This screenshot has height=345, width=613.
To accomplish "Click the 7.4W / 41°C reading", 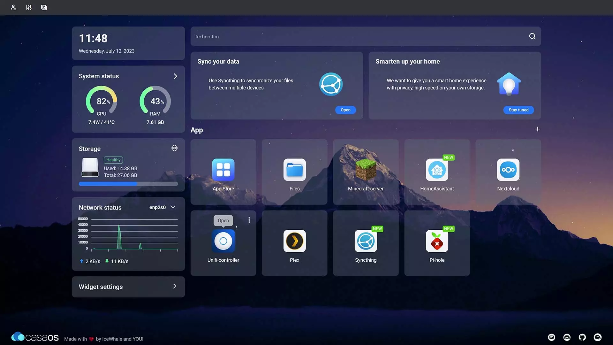I will [x=102, y=122].
